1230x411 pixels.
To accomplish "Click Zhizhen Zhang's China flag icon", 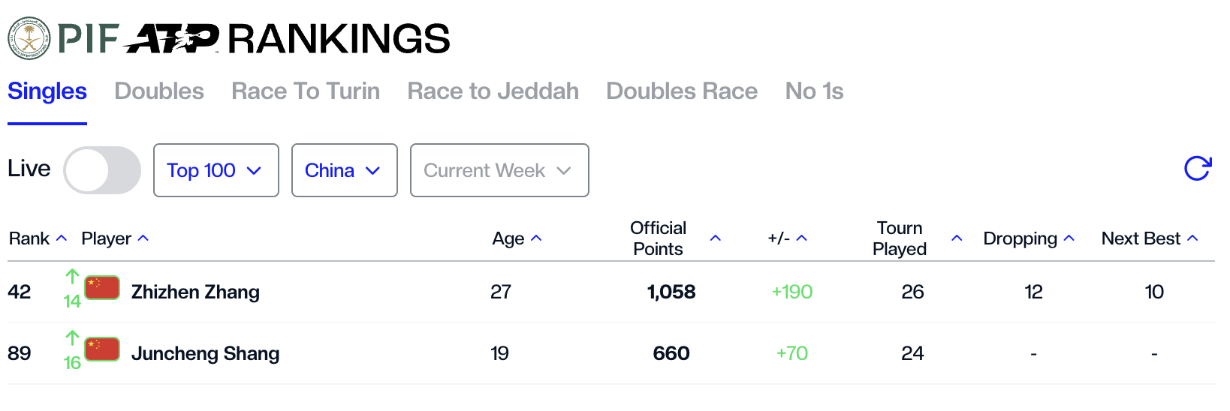I will [x=102, y=288].
